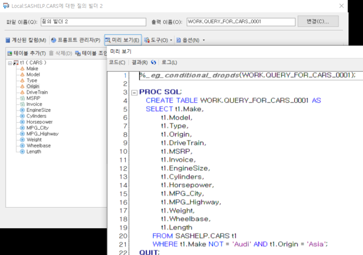The image size is (363, 255).
Task: Close the query builder window
Action: tap(341, 6)
